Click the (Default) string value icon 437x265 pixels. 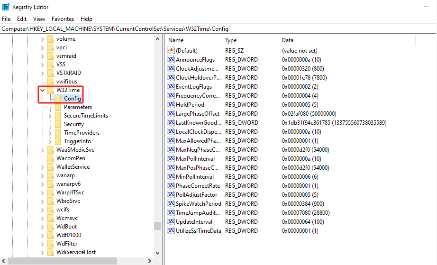[x=171, y=51]
